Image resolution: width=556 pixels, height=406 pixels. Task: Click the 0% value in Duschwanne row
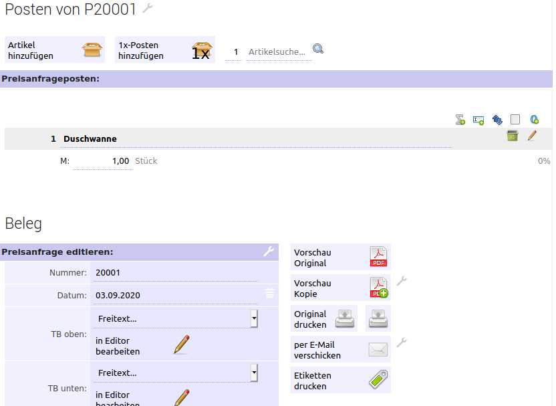544,161
